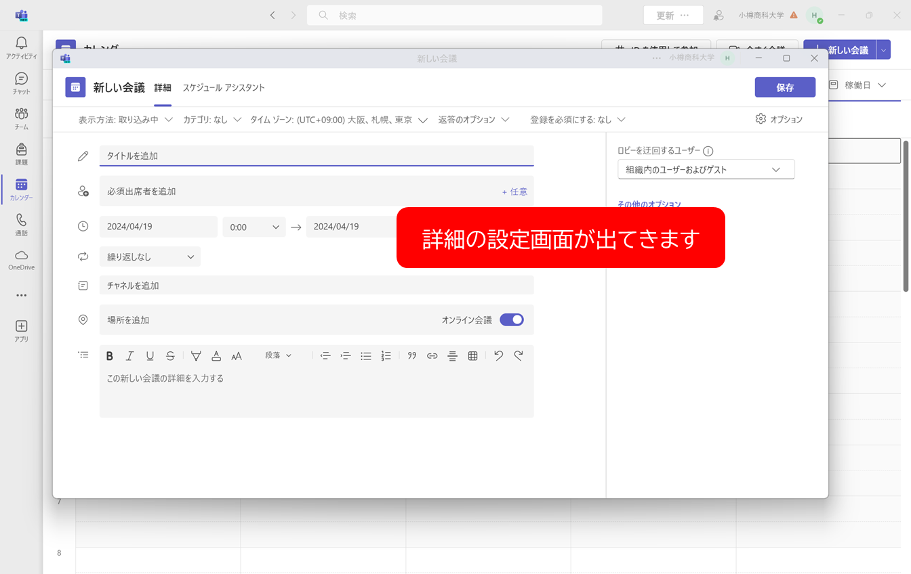Image resolution: width=911 pixels, height=574 pixels.
Task: Open Calls (通話) in sidebar
Action: [21, 225]
